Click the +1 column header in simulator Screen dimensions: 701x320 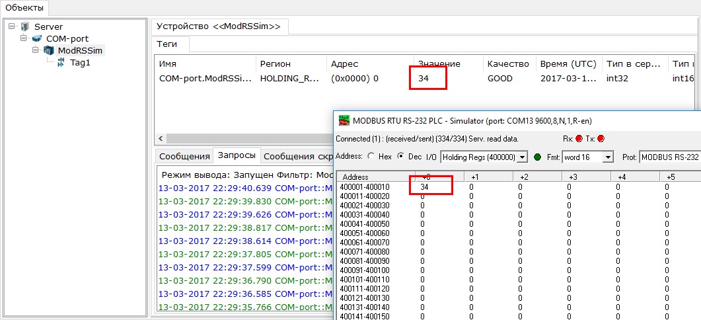pos(489,177)
